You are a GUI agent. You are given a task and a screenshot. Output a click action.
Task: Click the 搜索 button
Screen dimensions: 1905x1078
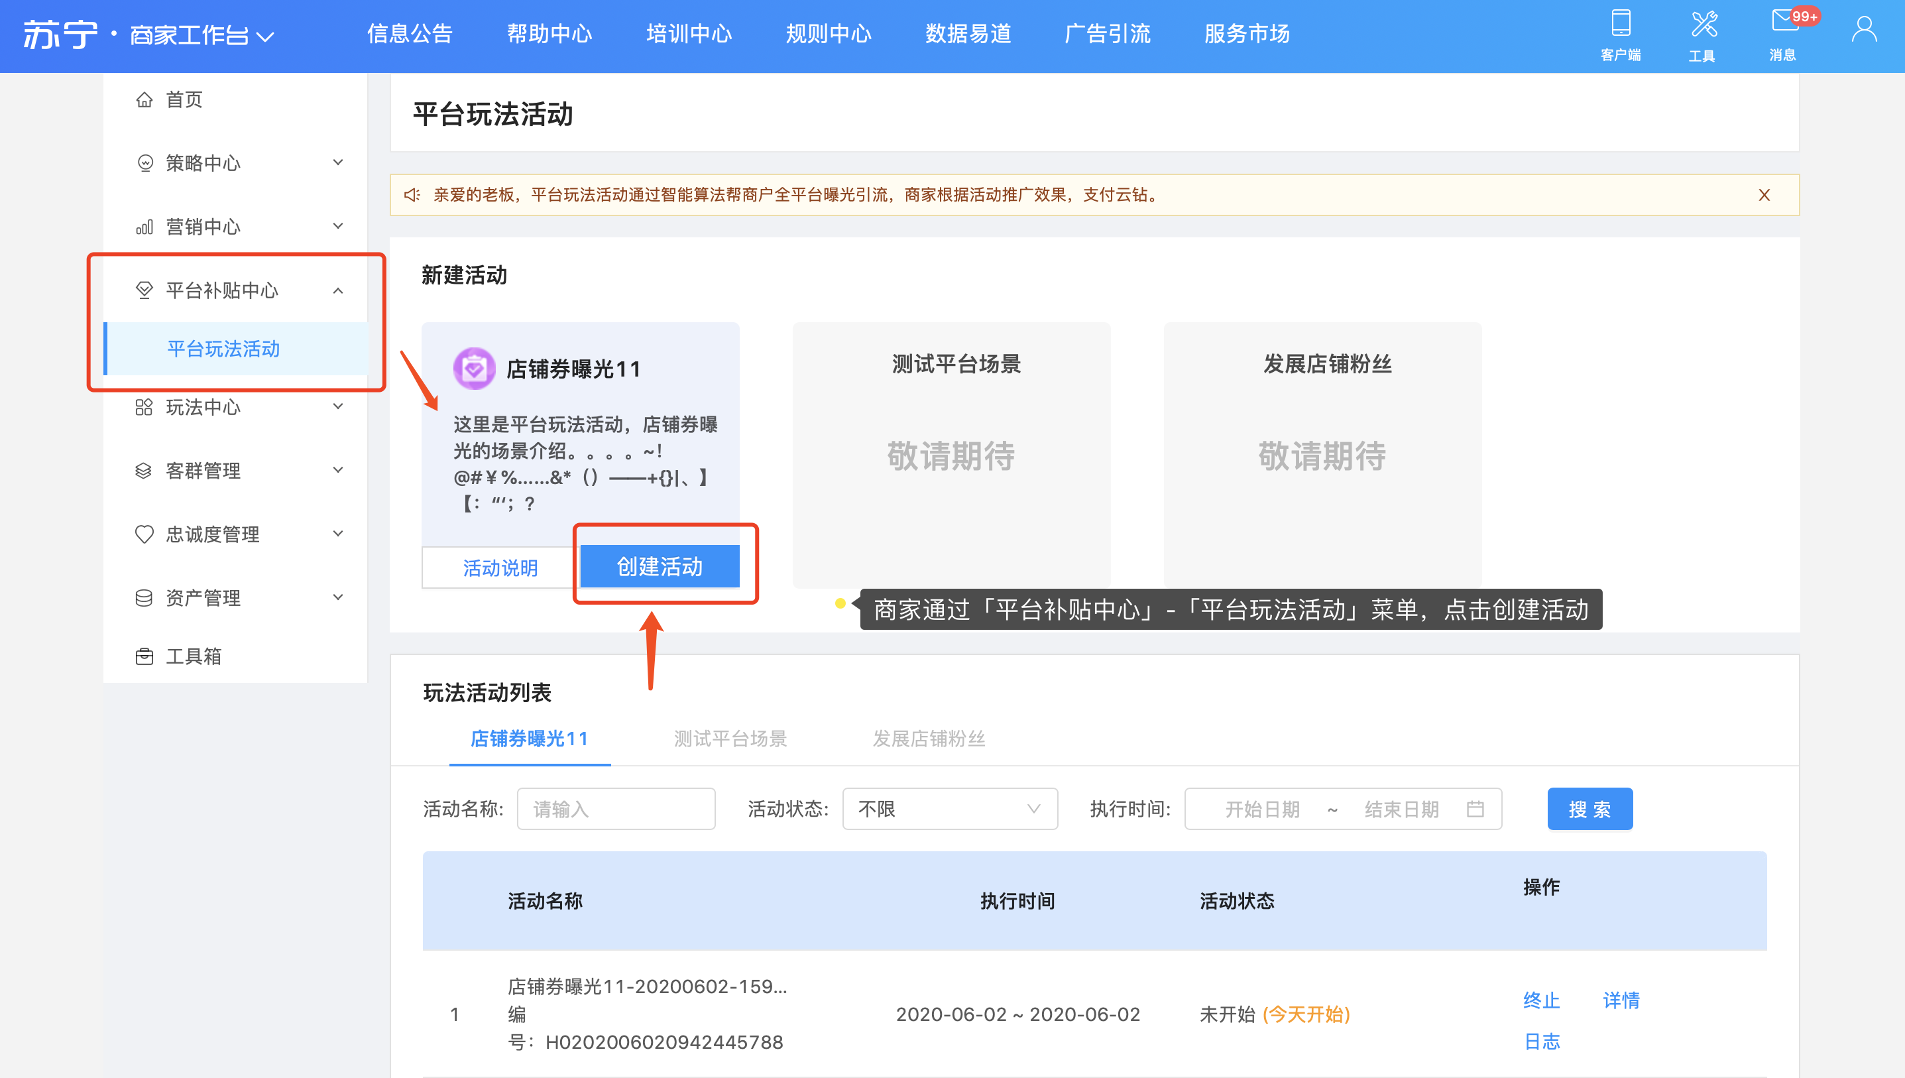click(1589, 809)
